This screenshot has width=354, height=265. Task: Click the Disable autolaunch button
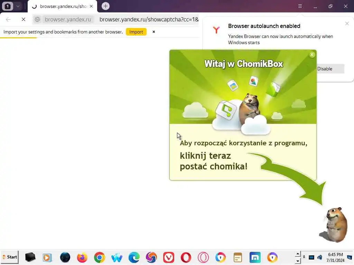coord(330,69)
